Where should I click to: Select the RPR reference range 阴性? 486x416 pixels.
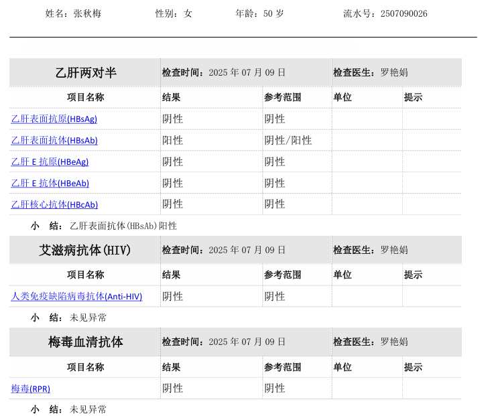[x=274, y=389]
